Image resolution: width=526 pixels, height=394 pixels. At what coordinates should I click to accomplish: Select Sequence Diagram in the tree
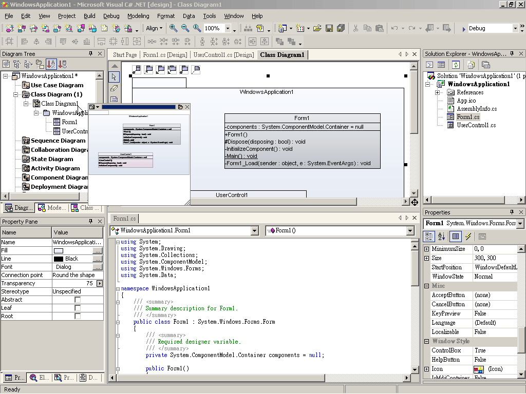tap(58, 141)
